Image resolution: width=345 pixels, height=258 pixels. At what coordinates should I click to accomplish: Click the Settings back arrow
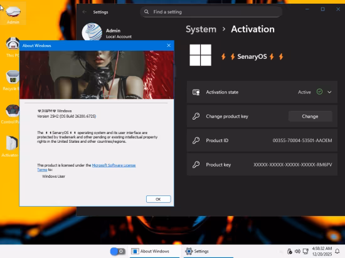pos(84,12)
